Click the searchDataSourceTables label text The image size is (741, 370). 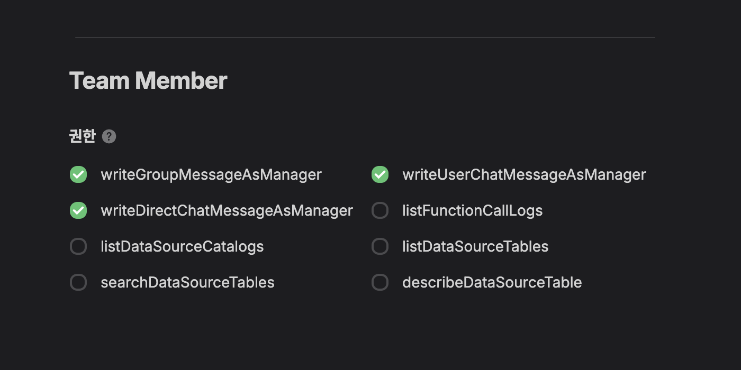tap(187, 282)
